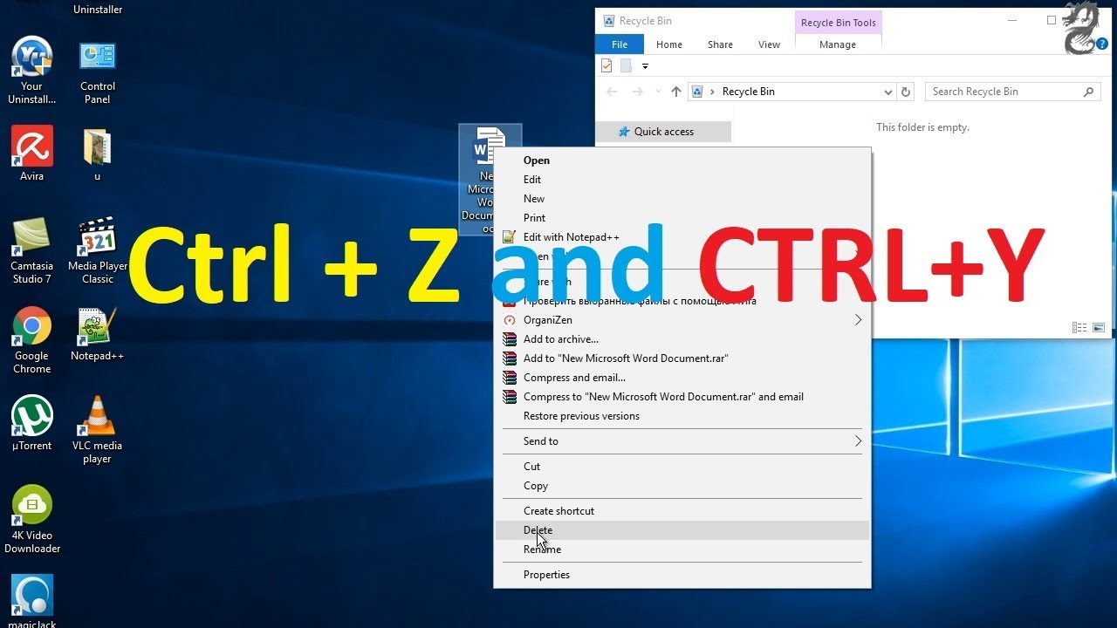Choose Open in context menu
The height and width of the screenshot is (628, 1117).
point(682,160)
